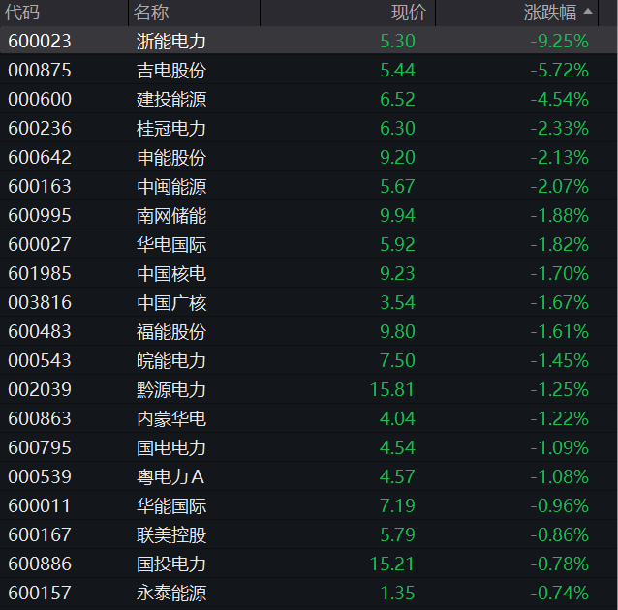
Task: Open 内蒙华电 stock entry
Action: pos(171,418)
